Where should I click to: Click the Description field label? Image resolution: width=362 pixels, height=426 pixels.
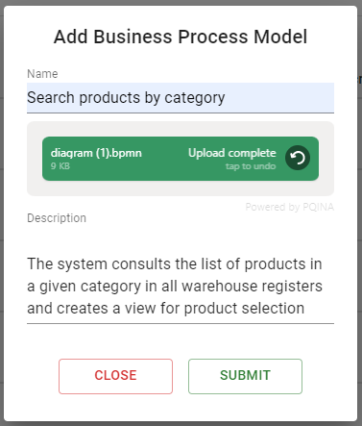(57, 218)
